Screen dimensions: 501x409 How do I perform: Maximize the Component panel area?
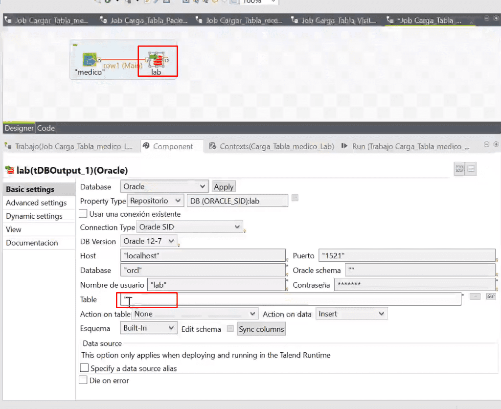(496, 144)
